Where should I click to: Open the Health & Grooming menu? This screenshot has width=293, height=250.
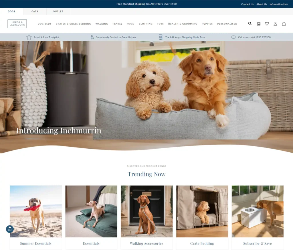183,24
